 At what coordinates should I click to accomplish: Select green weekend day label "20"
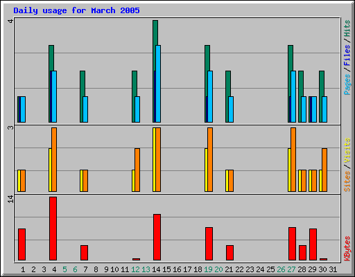click(218, 269)
